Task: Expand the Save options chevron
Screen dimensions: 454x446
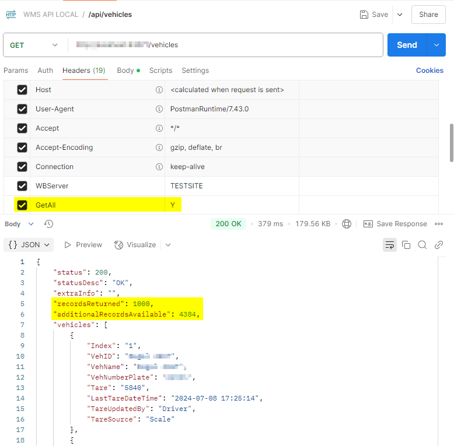Action: coord(400,15)
